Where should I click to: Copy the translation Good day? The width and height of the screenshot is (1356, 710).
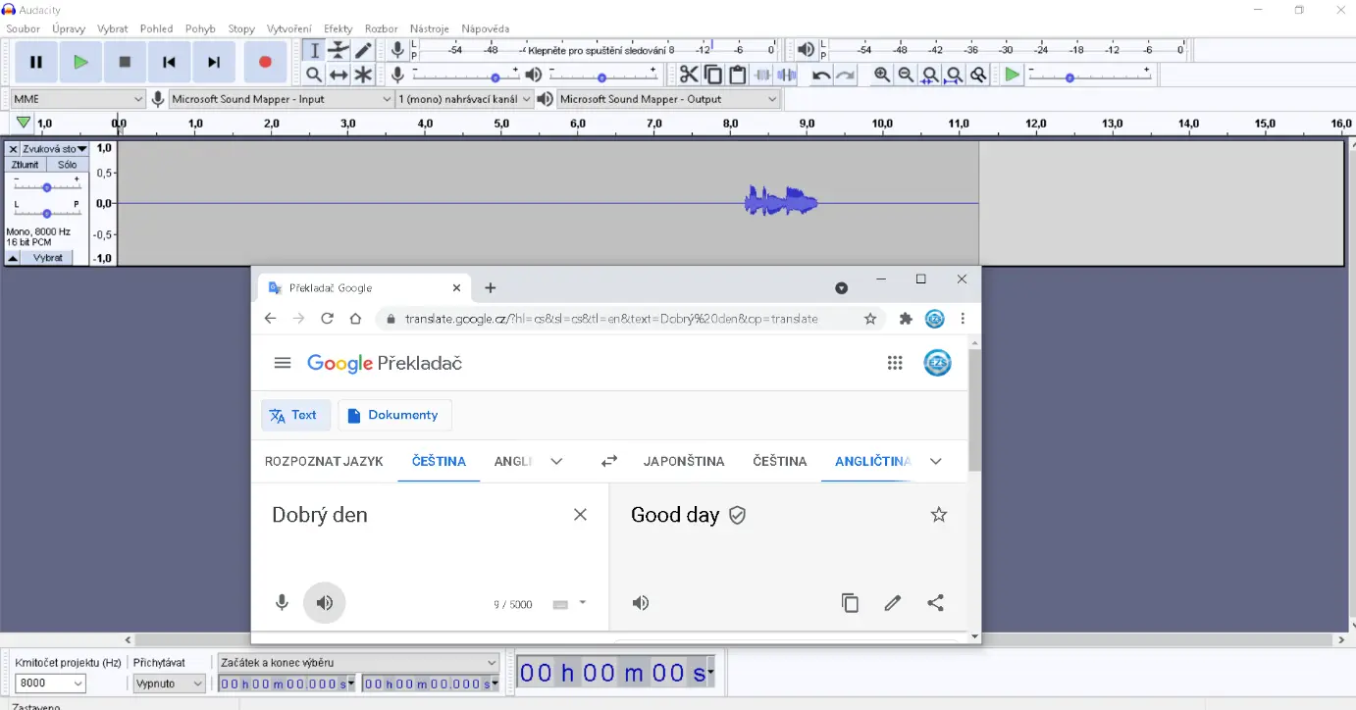point(850,603)
